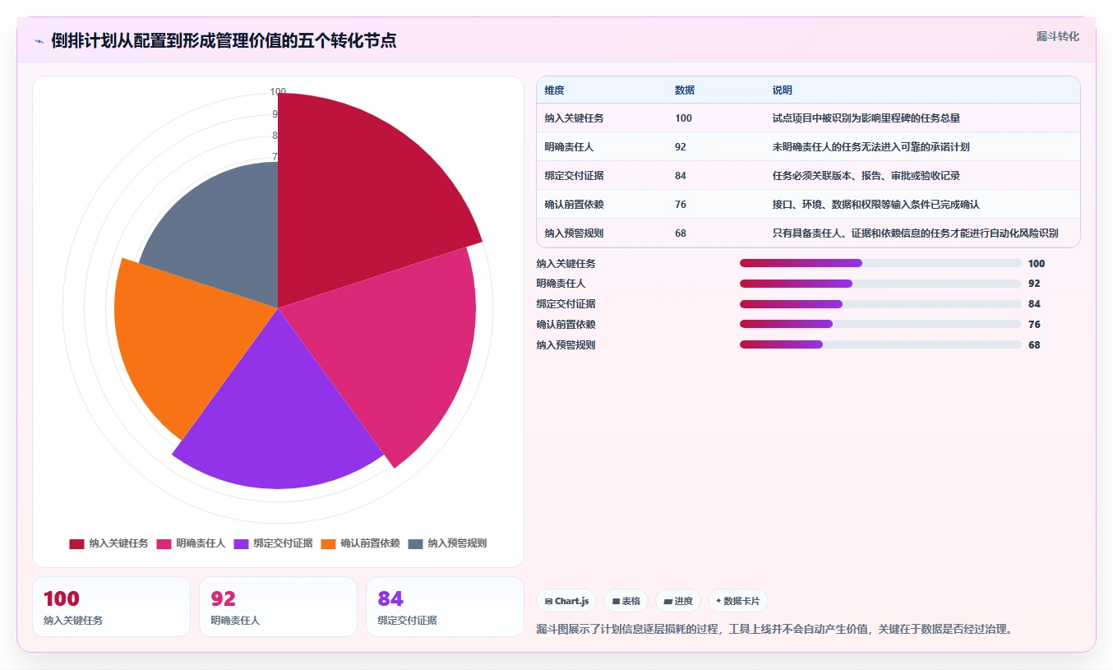
Task: Open the 84 绑定交付证据 stat card
Action: coord(445,607)
